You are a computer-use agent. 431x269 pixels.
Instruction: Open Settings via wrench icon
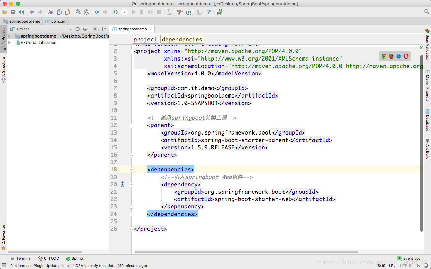tap(180, 12)
